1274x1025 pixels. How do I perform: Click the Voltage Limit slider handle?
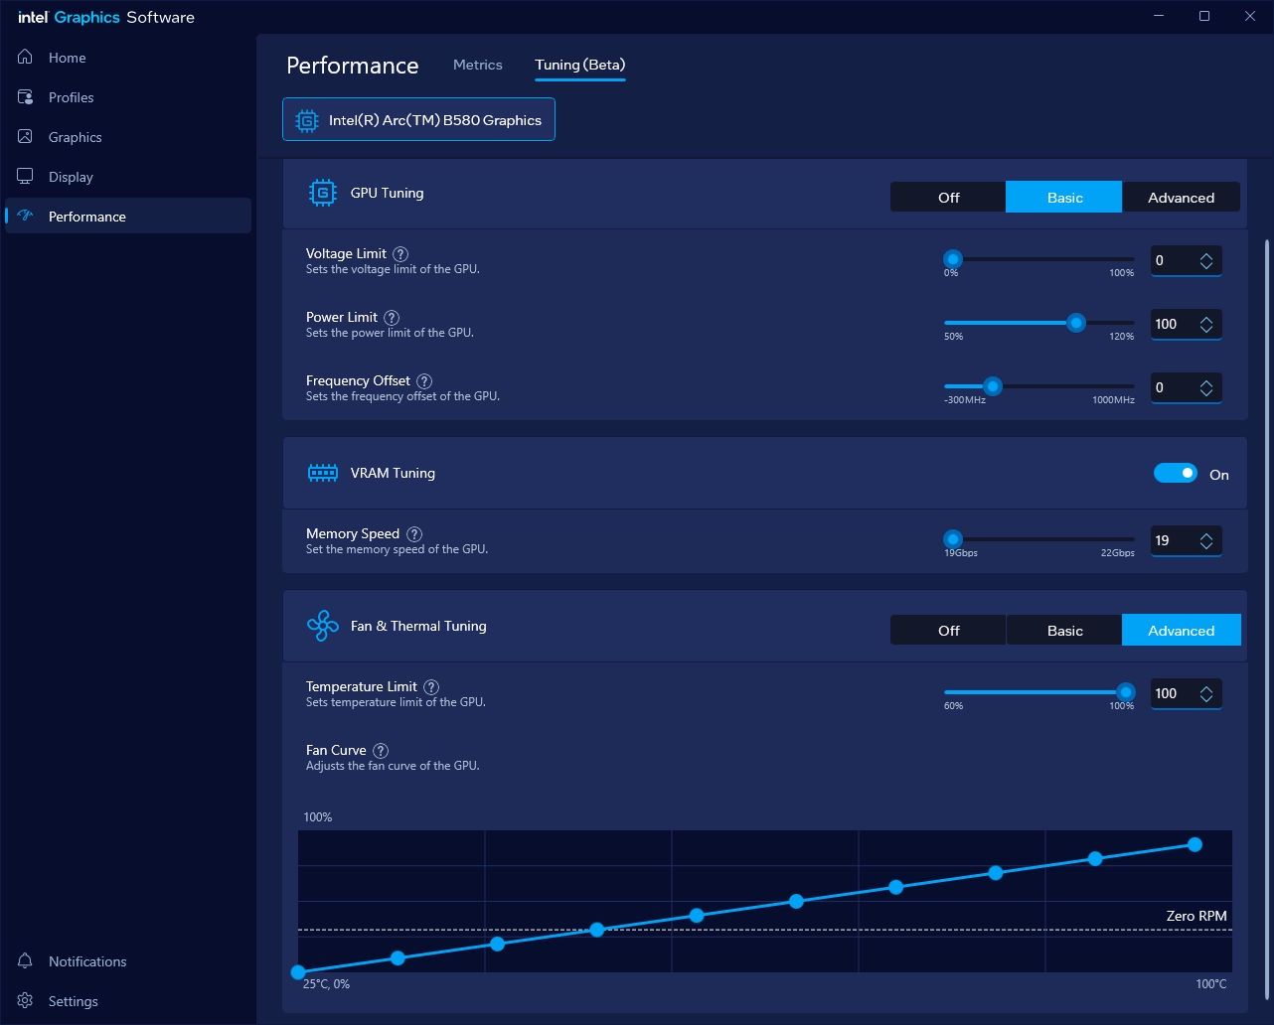[x=953, y=259]
